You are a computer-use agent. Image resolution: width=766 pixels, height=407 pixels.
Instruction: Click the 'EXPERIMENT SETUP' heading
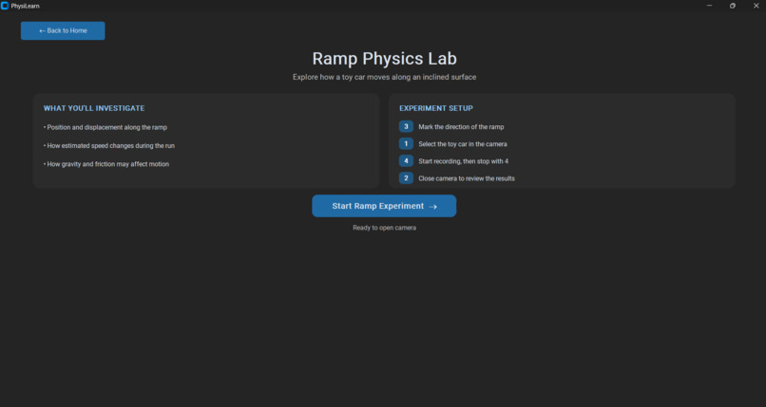[436, 108]
